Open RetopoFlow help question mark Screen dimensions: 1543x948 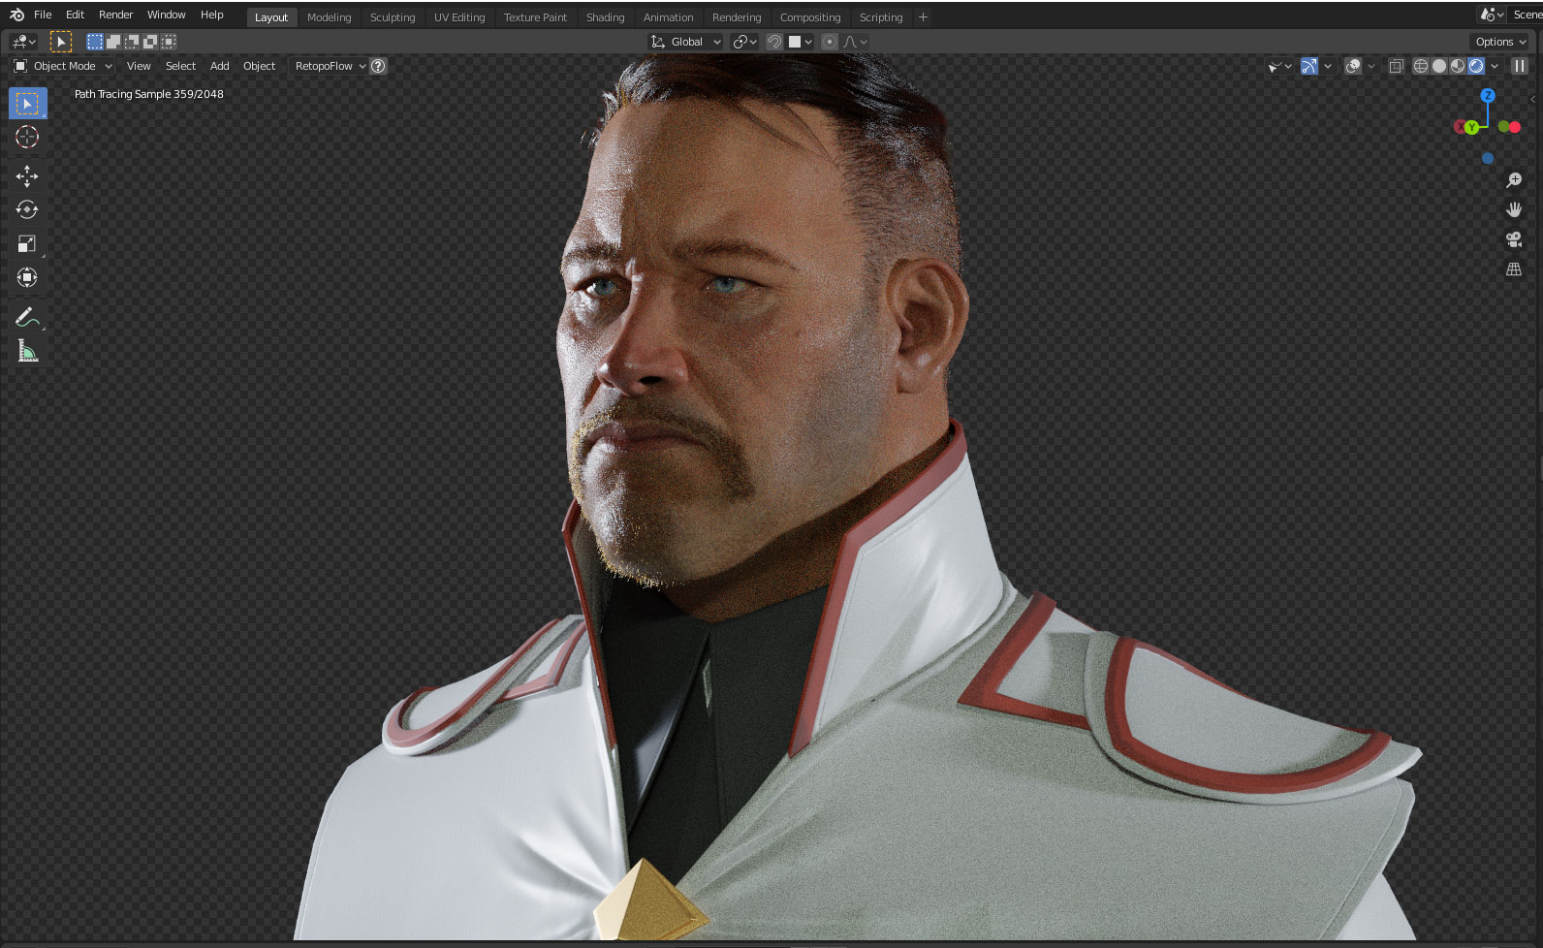[x=379, y=66]
